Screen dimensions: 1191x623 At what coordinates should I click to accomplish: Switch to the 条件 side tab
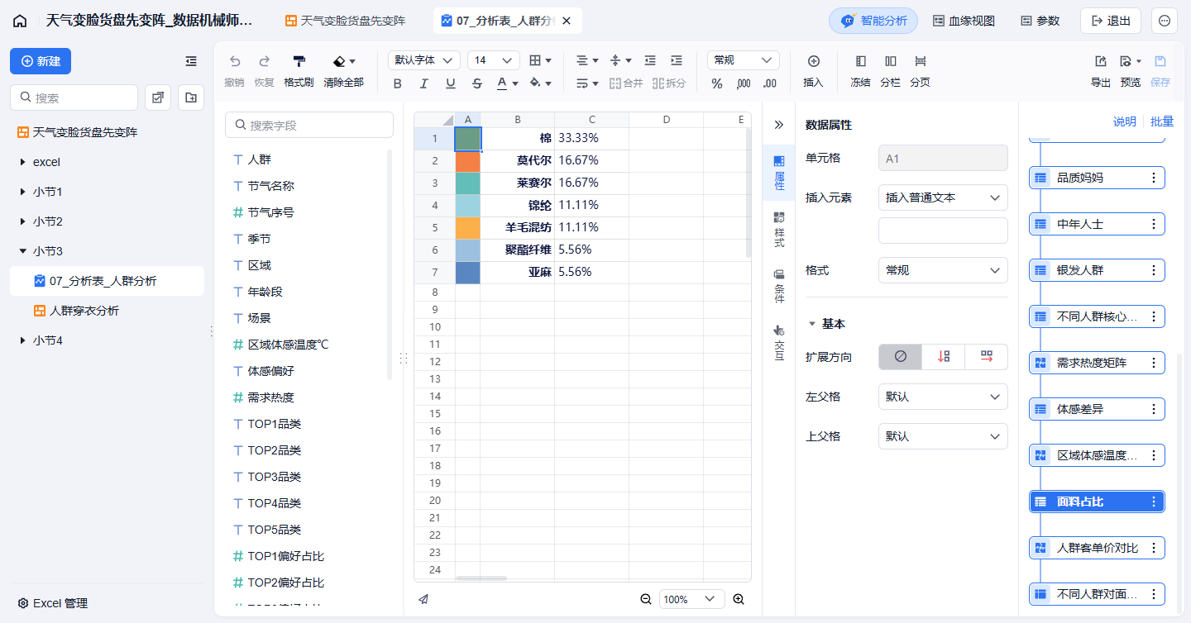click(x=778, y=285)
